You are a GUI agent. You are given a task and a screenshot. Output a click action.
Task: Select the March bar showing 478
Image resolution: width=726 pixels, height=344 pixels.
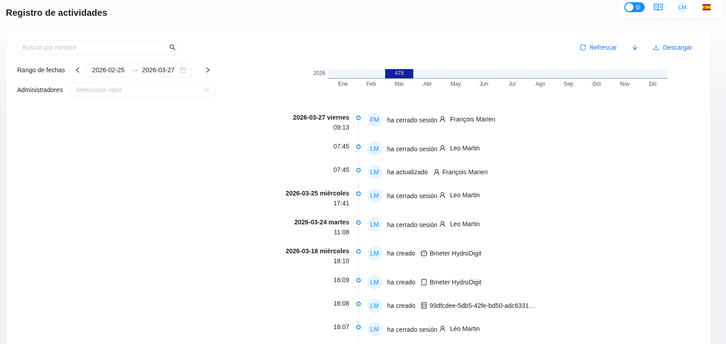399,73
